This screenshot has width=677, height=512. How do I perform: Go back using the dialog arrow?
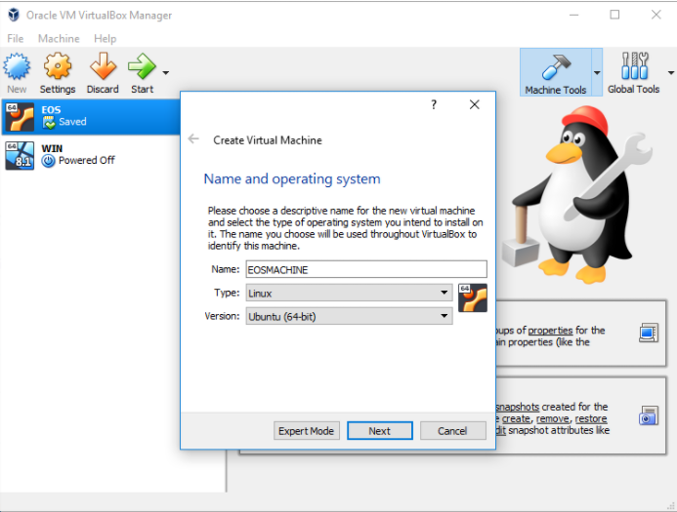point(193,138)
